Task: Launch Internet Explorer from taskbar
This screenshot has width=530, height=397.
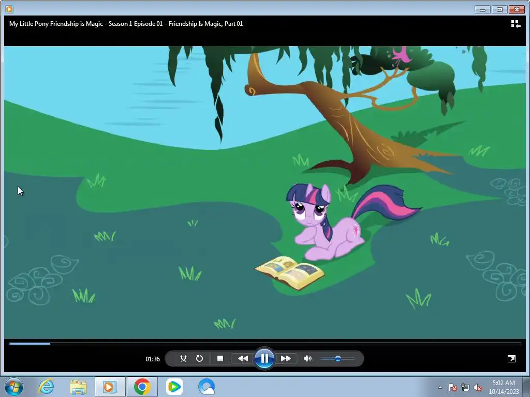Action: click(46, 387)
